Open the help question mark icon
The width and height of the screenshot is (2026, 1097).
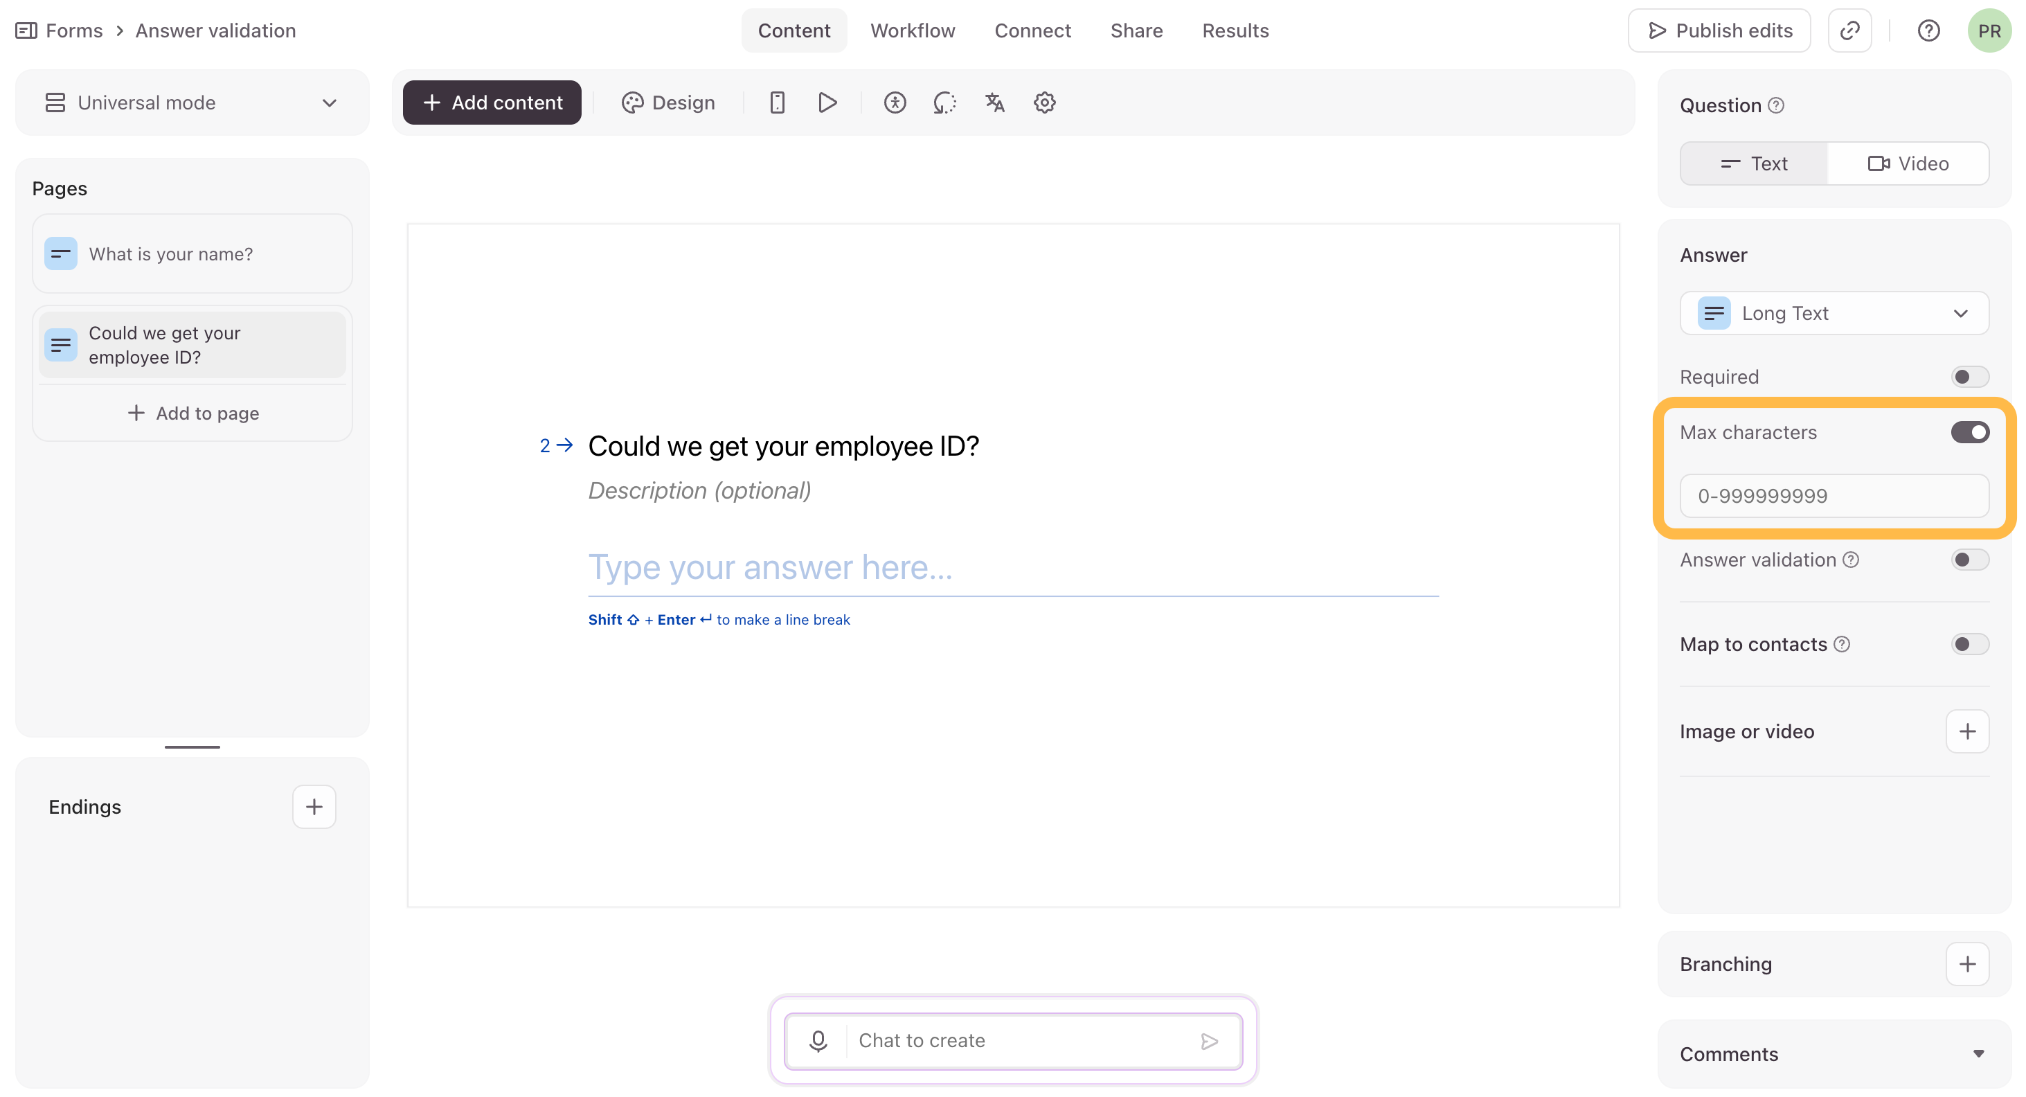click(x=1928, y=30)
